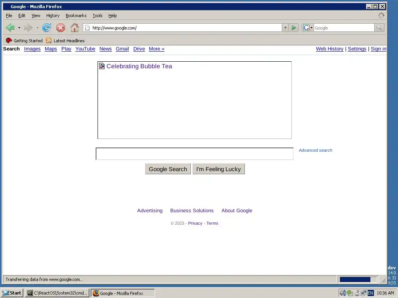Open the Business Solutions footer link
398x298 pixels.
[x=192, y=211]
